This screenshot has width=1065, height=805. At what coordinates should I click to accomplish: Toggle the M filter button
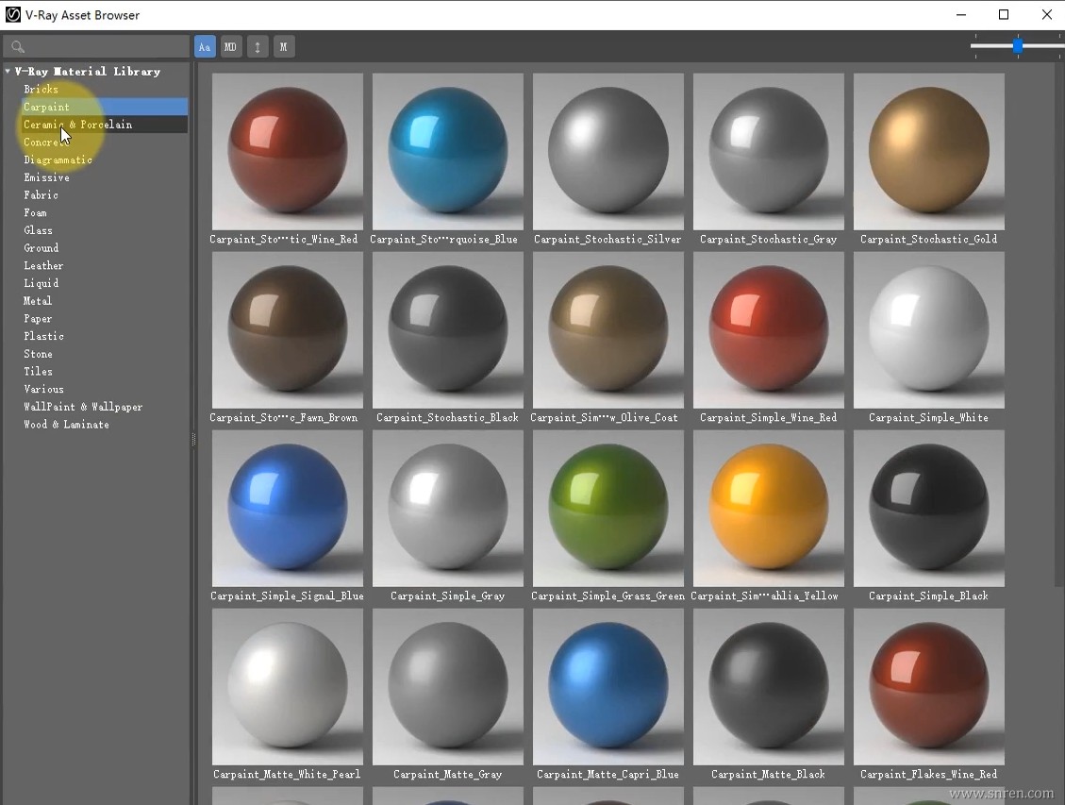coord(284,47)
